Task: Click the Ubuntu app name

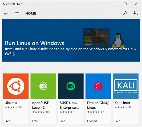Action: click(x=11, y=103)
